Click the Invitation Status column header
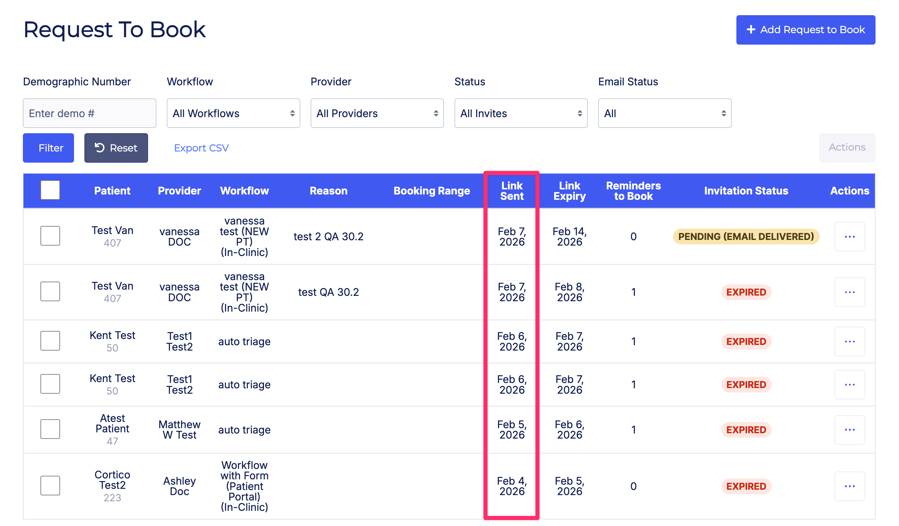The width and height of the screenshot is (899, 526). pos(746,191)
